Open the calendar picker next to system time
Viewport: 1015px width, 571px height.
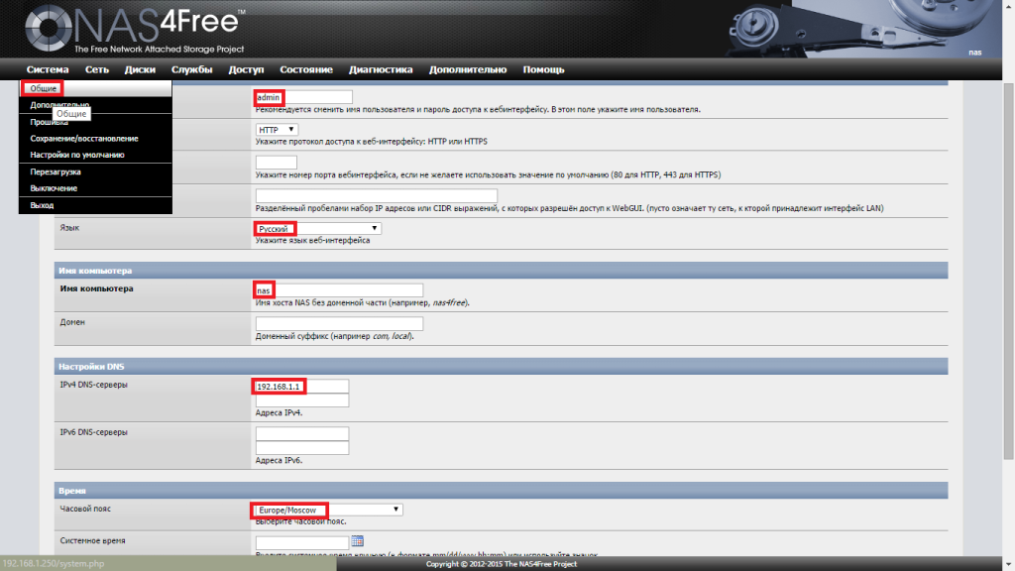click(358, 541)
